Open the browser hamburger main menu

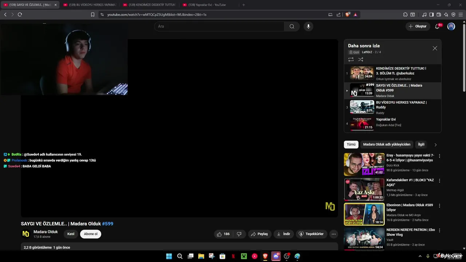point(461,15)
